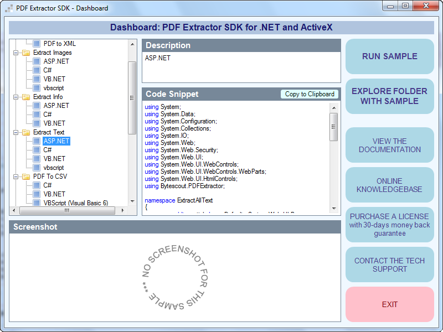Click the sample tree's scroll left arrow
443x332 pixels.
click(x=14, y=210)
